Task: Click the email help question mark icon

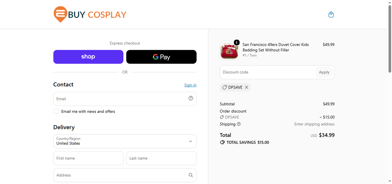Action: tap(191, 98)
